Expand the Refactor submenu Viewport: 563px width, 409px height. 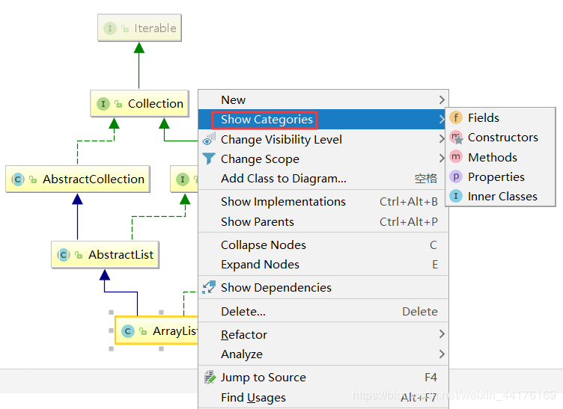click(442, 334)
